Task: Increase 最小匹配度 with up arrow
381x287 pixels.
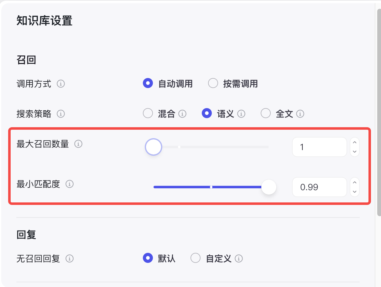Action: [x=355, y=183]
